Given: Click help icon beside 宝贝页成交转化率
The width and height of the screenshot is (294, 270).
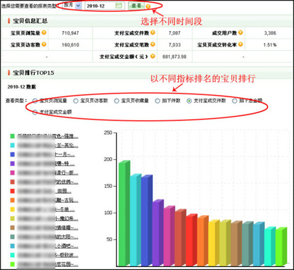Looking at the screenshot, I should (x=240, y=45).
